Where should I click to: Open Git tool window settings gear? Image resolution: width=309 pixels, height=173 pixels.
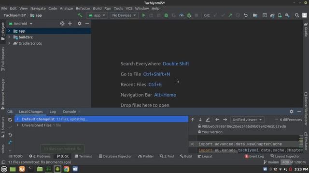pyautogui.click(x=292, y=111)
